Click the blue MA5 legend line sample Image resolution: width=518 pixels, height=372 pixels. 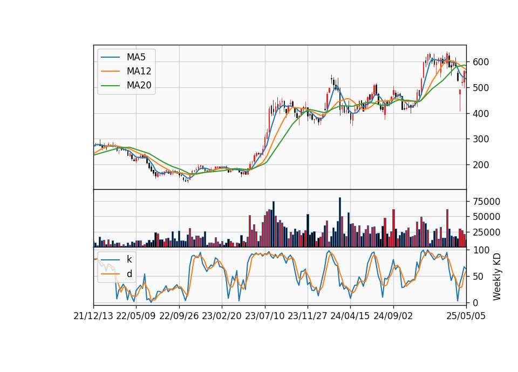[110, 57]
